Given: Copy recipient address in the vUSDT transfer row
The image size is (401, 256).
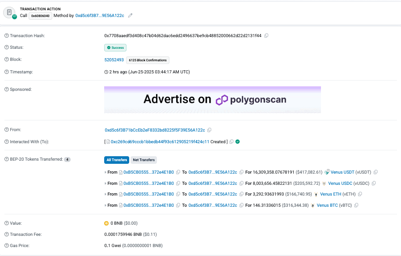Looking at the screenshot, I should pyautogui.click(x=241, y=172).
